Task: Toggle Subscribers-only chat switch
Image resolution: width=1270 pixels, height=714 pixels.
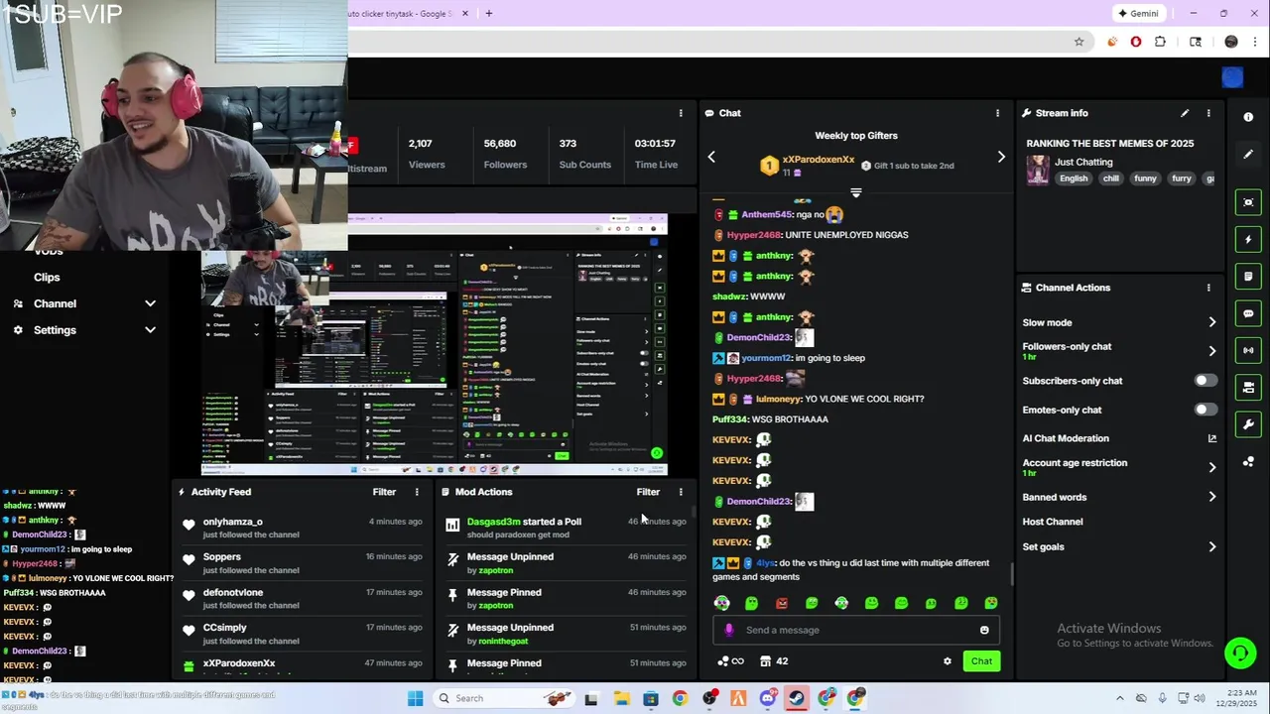Action: pos(1206,381)
